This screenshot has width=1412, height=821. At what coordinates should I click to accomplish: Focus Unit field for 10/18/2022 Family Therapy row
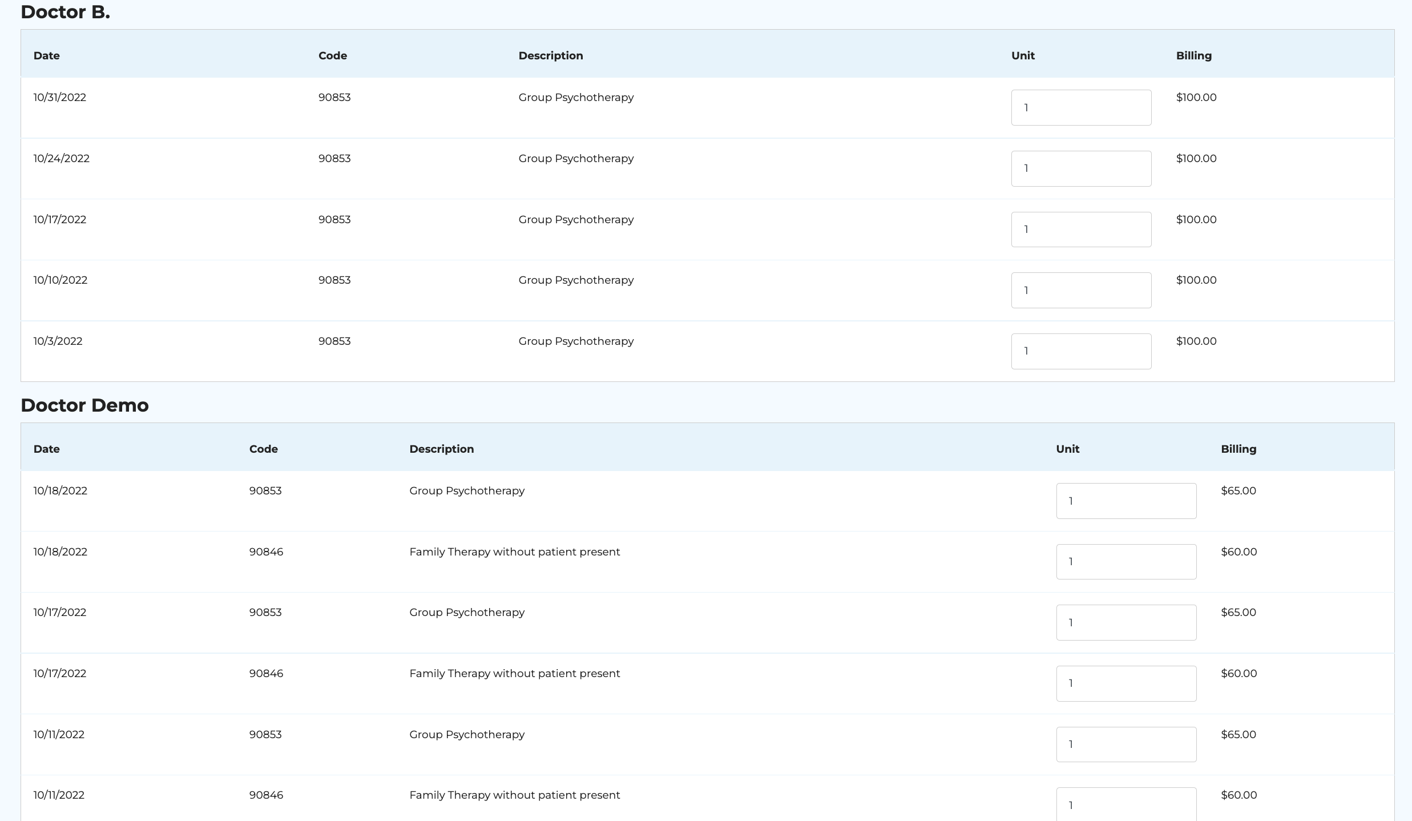point(1125,562)
